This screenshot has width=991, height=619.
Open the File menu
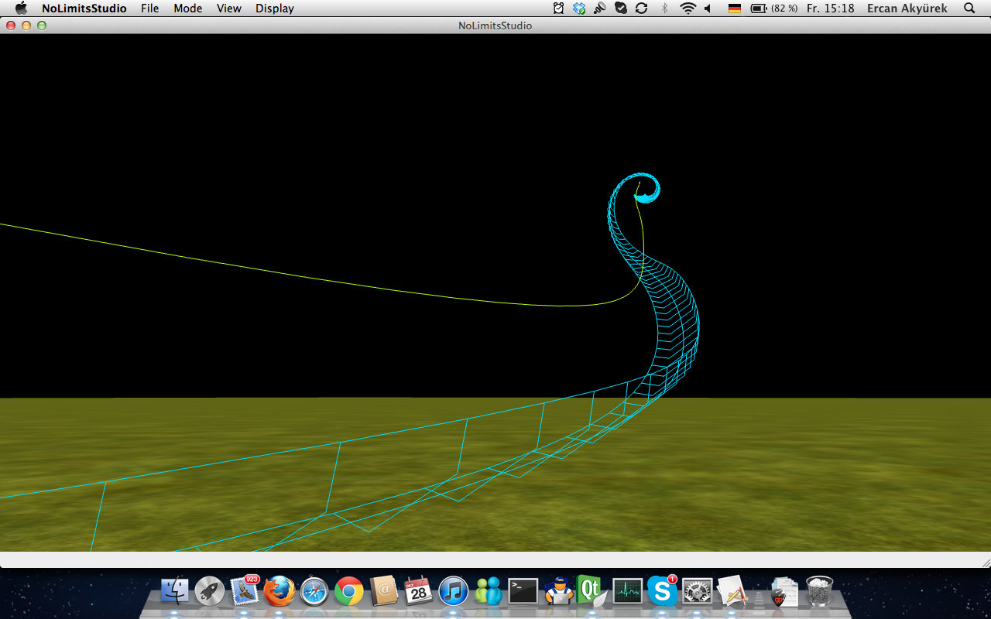[x=149, y=9]
